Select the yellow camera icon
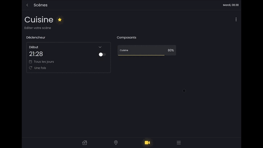This screenshot has height=148, width=263. pyautogui.click(x=147, y=143)
